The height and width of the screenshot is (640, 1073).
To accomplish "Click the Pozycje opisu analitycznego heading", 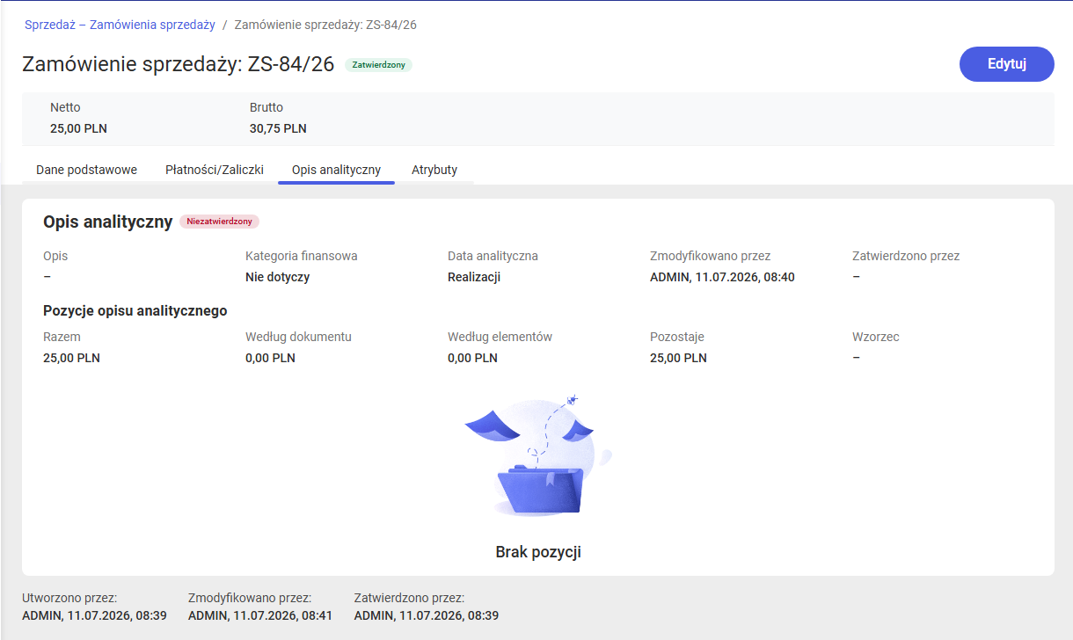I will [x=135, y=310].
